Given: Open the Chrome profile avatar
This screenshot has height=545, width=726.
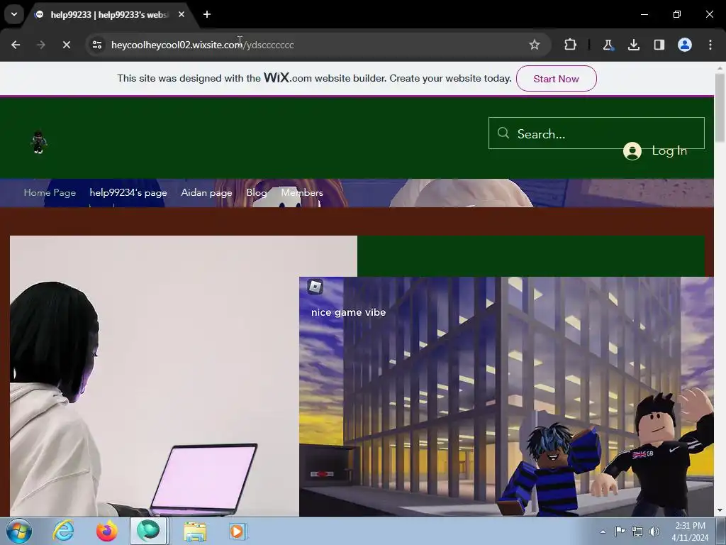Looking at the screenshot, I should pyautogui.click(x=685, y=45).
